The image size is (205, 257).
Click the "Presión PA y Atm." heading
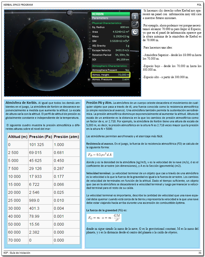(99, 103)
